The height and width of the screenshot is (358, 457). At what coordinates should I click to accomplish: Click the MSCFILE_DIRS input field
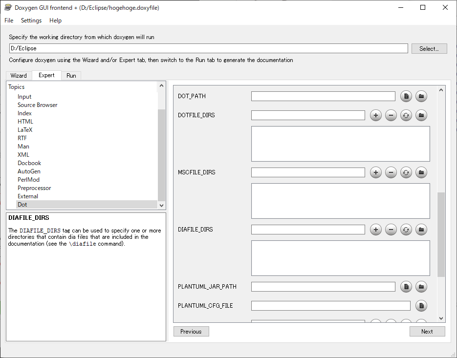(x=308, y=172)
